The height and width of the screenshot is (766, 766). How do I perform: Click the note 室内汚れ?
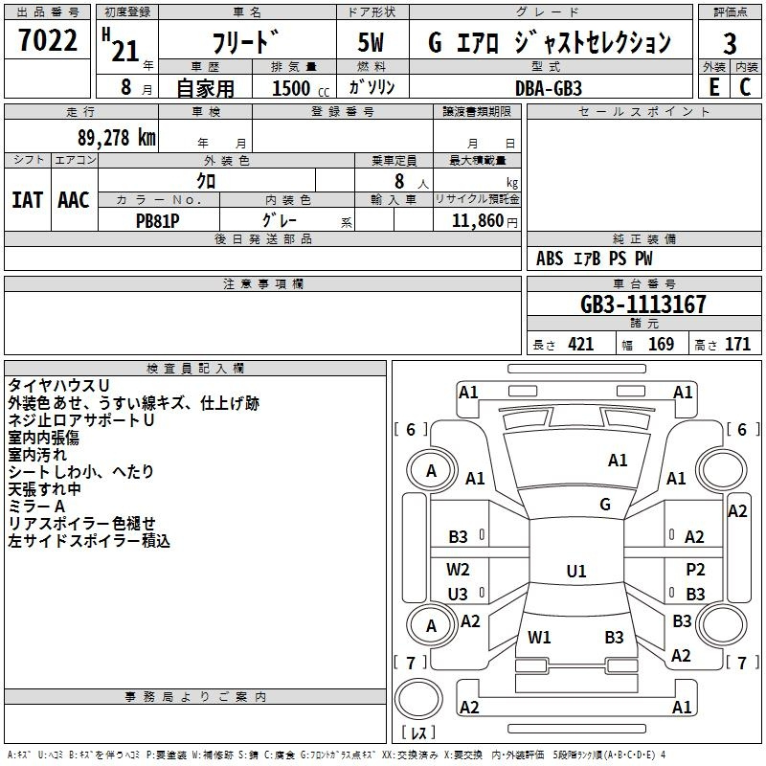(37, 454)
